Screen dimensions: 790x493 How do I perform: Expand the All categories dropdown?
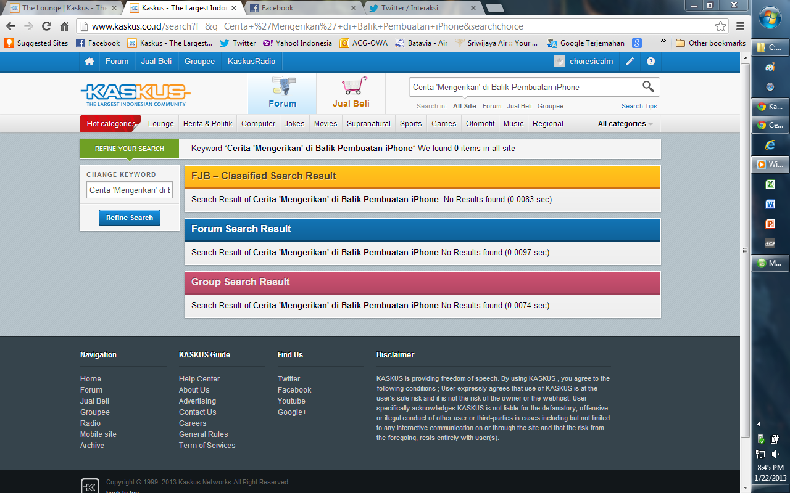tap(625, 124)
